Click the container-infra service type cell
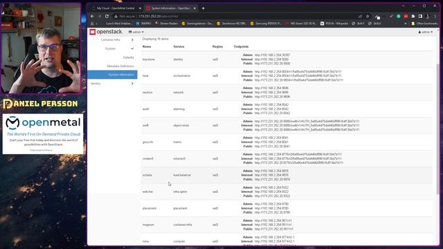This screenshot has width=443, height=249. click(x=183, y=225)
